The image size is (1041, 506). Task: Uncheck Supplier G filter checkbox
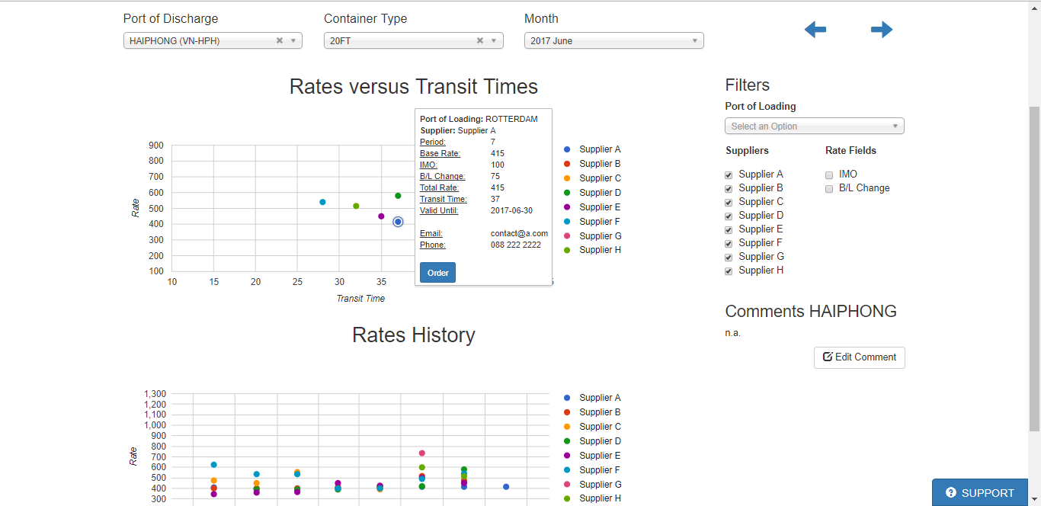[729, 258]
